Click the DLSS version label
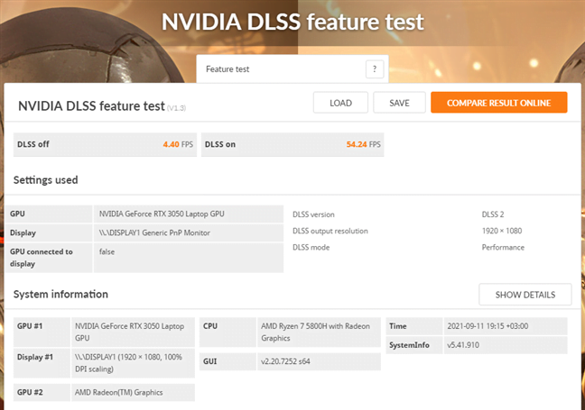This screenshot has height=410, width=585. [313, 214]
